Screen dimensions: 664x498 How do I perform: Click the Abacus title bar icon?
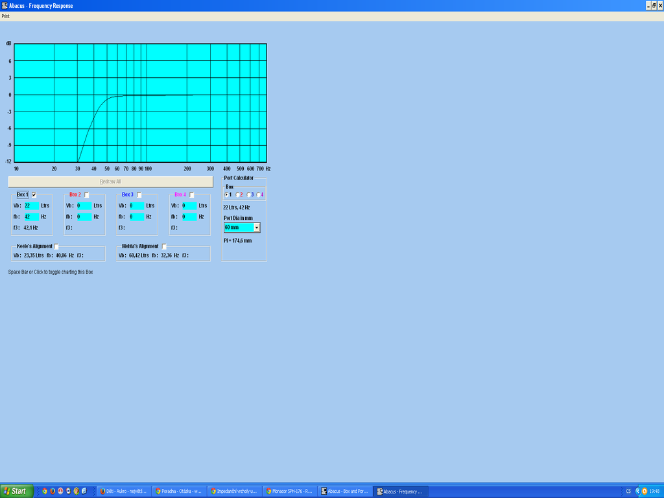(x=5, y=5)
